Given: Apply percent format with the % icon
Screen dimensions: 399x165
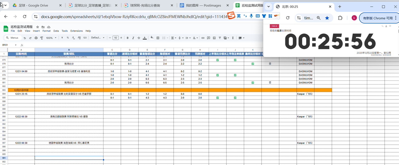Looking at the screenshot, I should coord(68,38).
